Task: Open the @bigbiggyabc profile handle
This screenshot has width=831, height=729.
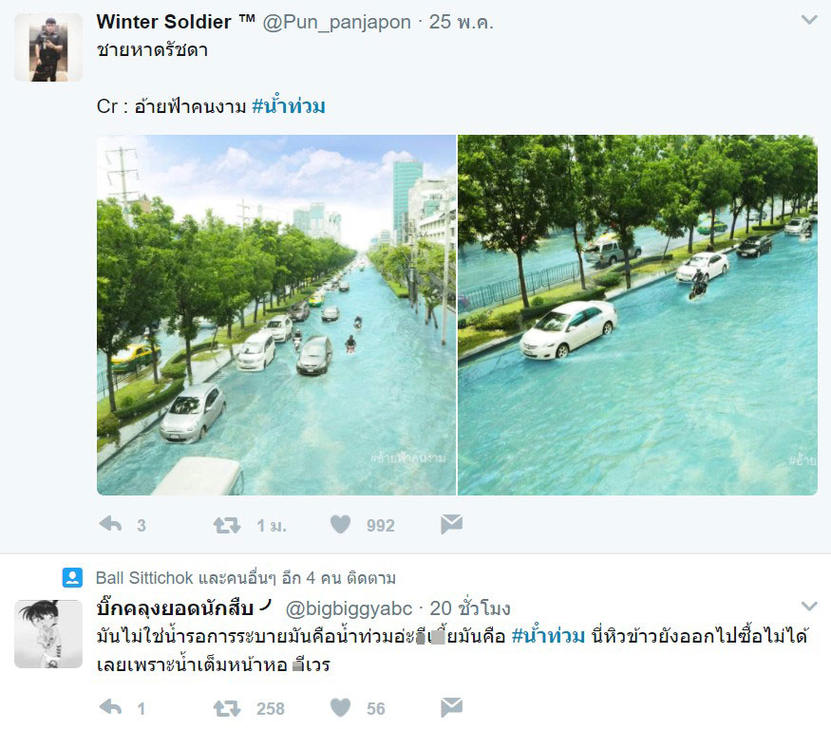Action: click(x=349, y=608)
